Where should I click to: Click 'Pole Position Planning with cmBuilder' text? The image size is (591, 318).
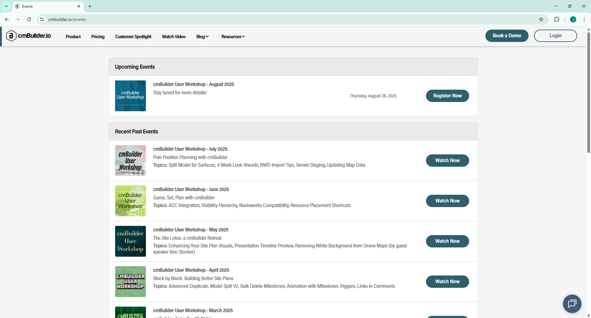click(190, 157)
